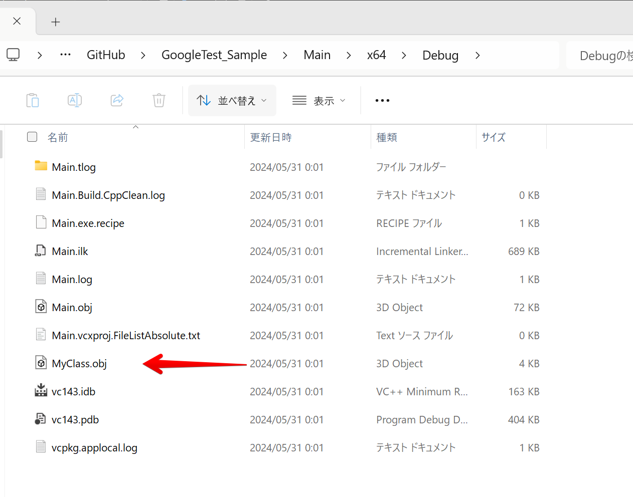The width and height of the screenshot is (633, 497).
Task: Sort by the サイズ column header
Action: coord(494,137)
